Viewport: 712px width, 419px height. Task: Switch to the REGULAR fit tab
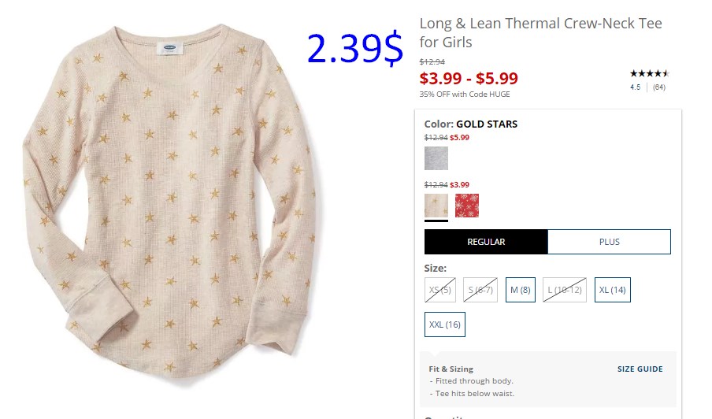486,242
